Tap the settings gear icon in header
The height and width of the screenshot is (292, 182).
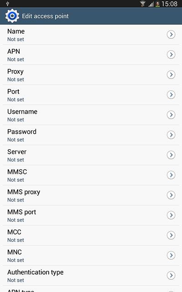[x=12, y=16]
